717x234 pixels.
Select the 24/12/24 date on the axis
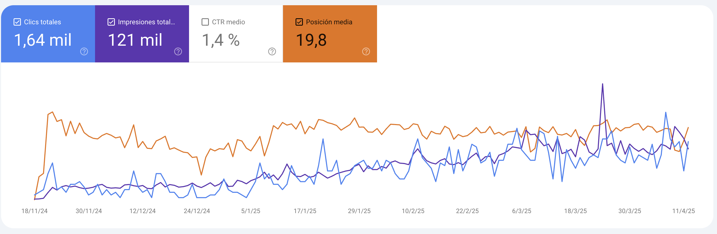coord(197,211)
